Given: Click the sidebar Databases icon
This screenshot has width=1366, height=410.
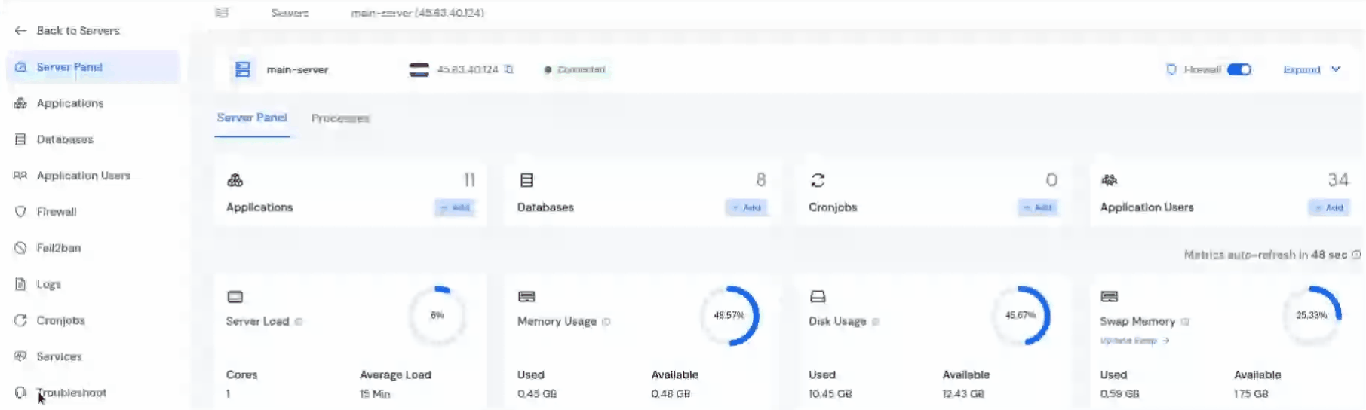Looking at the screenshot, I should [x=20, y=139].
